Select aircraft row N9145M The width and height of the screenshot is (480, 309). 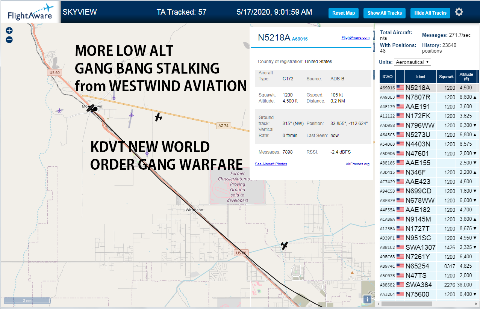pos(428,219)
